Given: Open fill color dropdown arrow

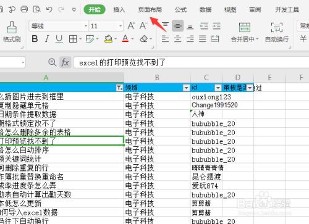Looking at the screenshot, I should point(116,39).
